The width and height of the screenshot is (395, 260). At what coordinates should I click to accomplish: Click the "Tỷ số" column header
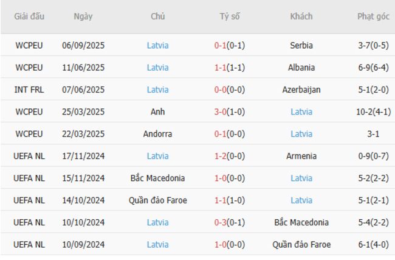coord(229,16)
